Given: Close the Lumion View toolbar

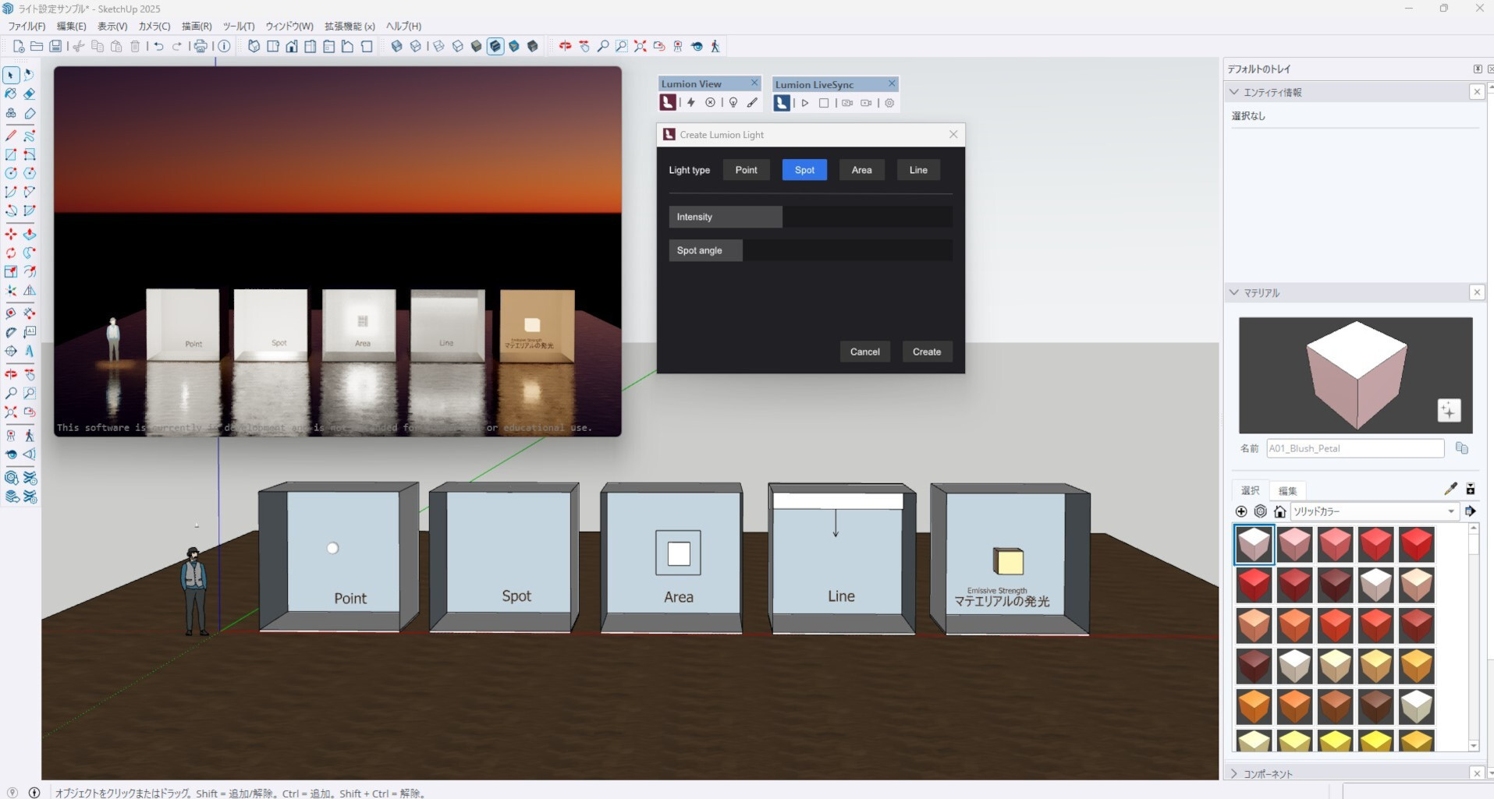Looking at the screenshot, I should pyautogui.click(x=754, y=83).
